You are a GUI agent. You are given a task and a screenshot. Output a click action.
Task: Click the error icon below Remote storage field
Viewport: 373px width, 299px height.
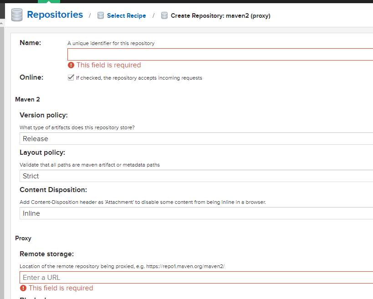tap(23, 288)
